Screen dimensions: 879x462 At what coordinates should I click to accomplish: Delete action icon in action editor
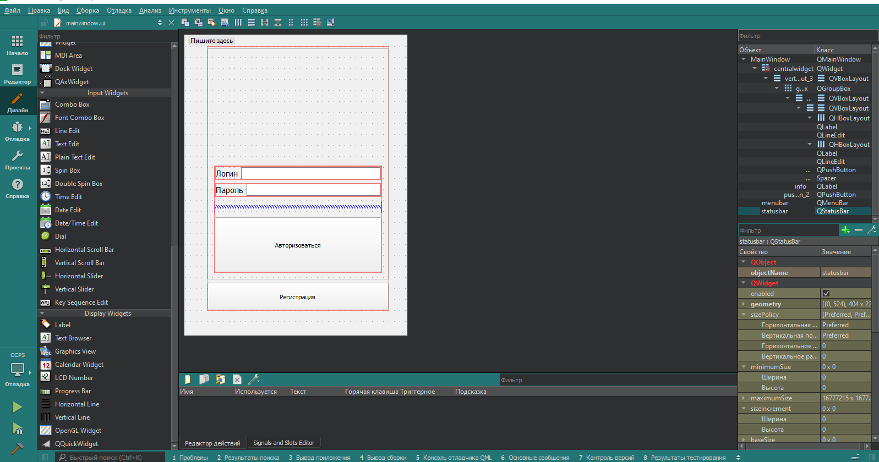click(x=237, y=380)
